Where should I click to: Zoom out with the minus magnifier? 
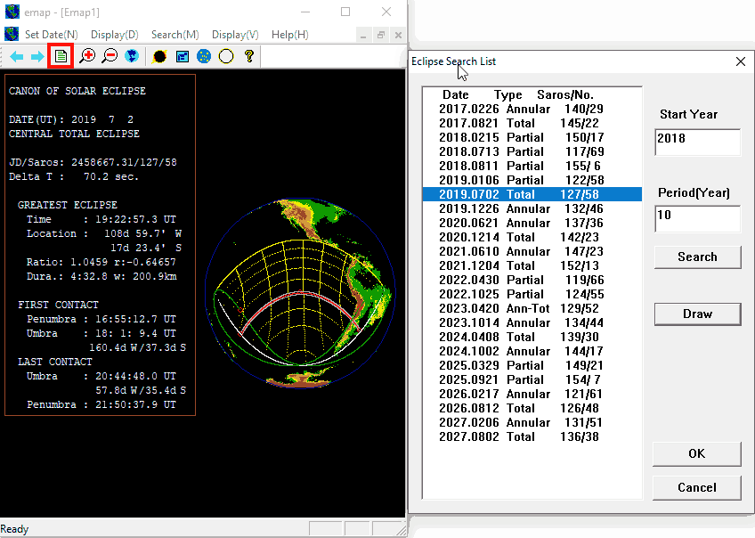click(110, 56)
